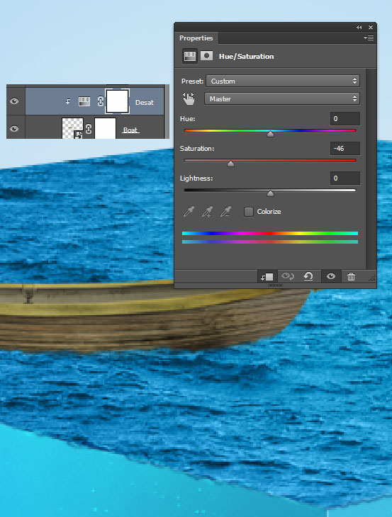Switch to the Properties tab
392x517 pixels.
click(196, 38)
